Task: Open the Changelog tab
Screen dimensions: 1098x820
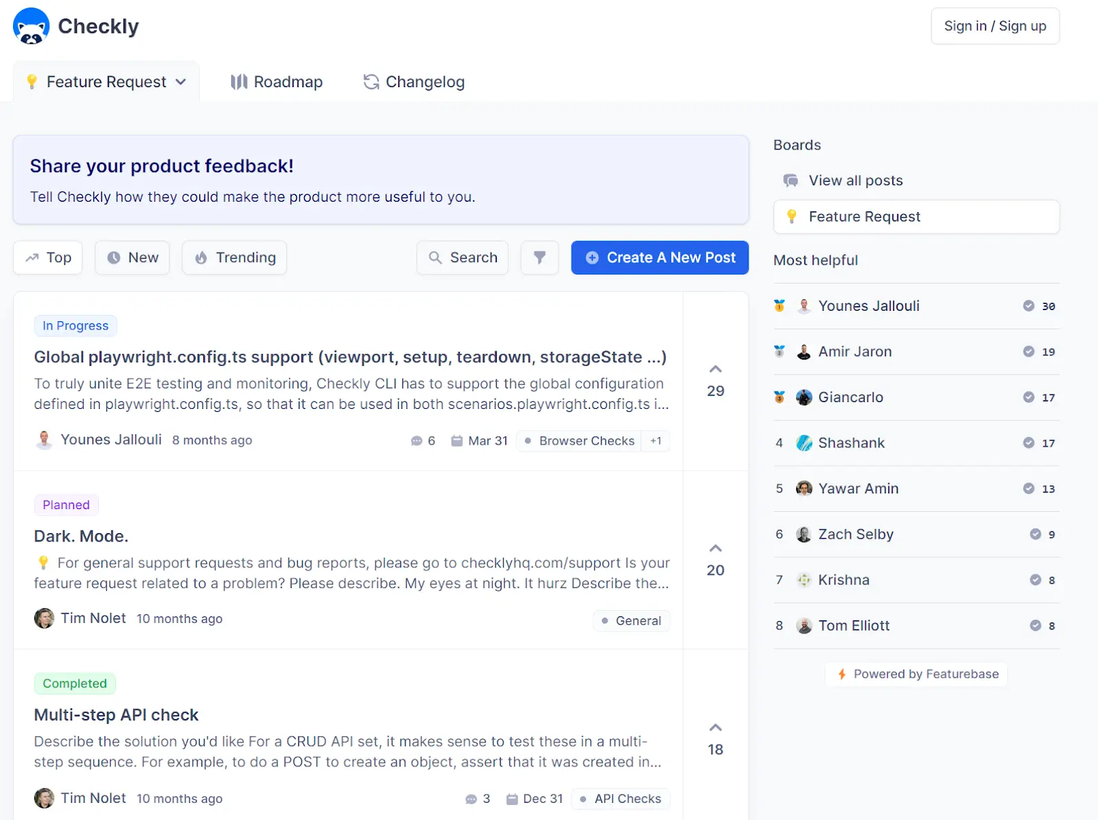Action: [x=425, y=82]
